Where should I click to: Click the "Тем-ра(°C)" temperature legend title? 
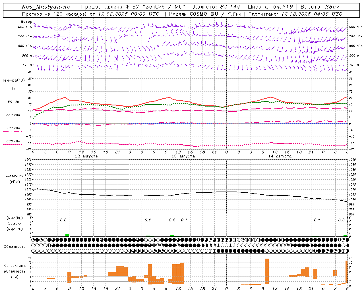pyautogui.click(x=13, y=80)
